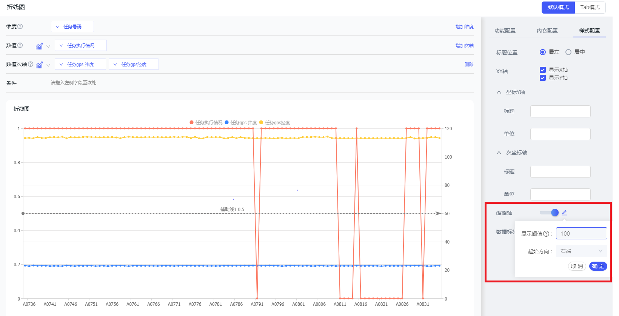Click the help icon next to 显示阈值
This screenshot has width=619, height=316.
pos(546,234)
